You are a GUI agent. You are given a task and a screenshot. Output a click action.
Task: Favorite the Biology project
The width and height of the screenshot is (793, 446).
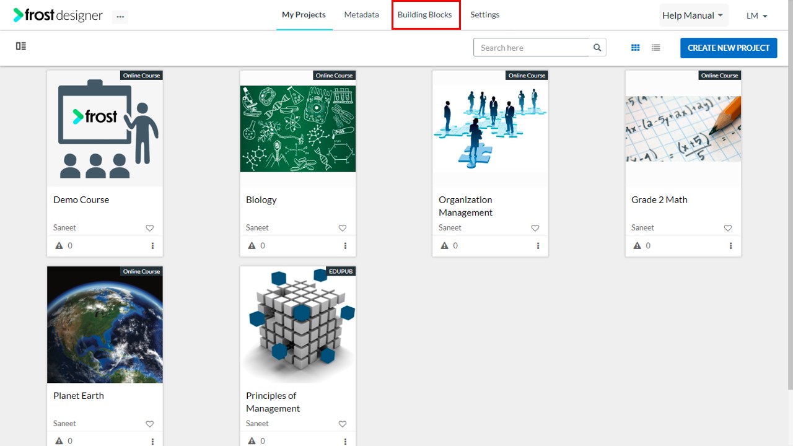[x=343, y=228]
